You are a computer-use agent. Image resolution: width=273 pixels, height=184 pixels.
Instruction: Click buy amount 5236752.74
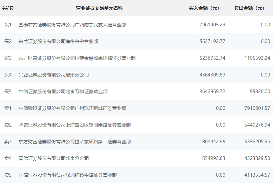point(212,58)
